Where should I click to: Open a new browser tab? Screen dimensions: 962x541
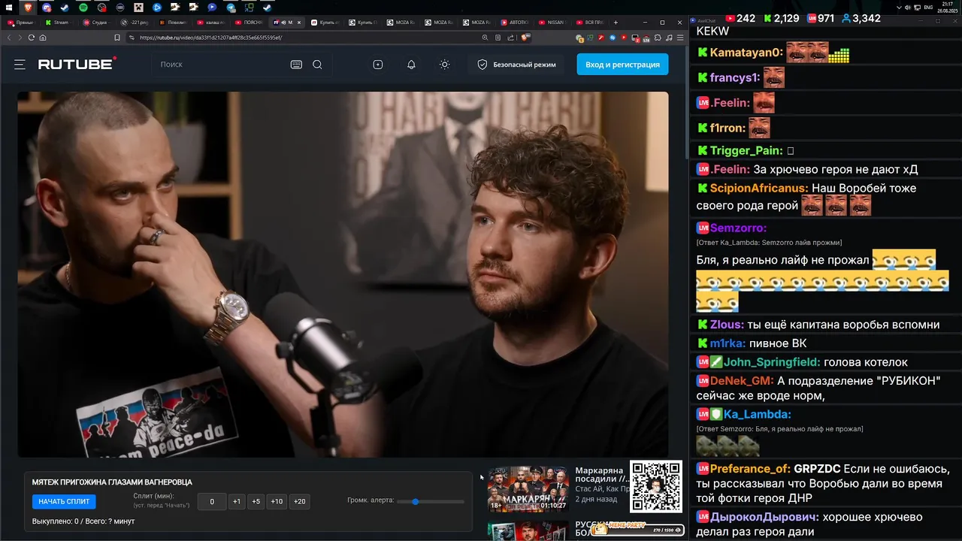pyautogui.click(x=616, y=23)
